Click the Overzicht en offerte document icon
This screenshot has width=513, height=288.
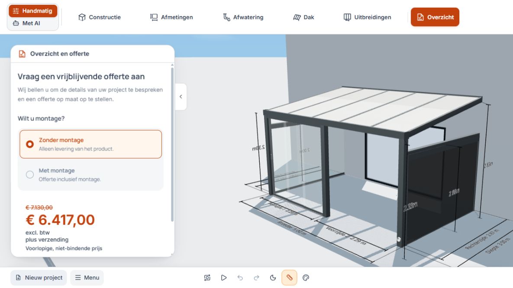(22, 54)
